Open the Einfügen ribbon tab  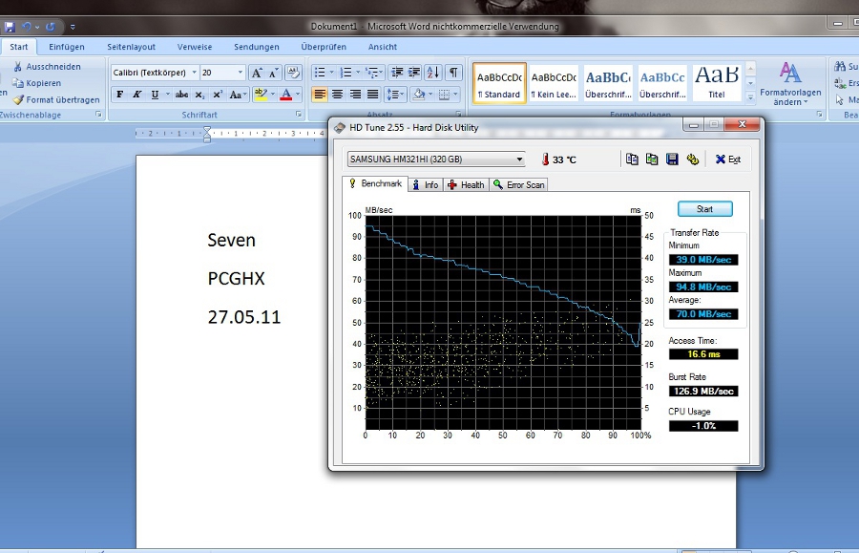point(66,47)
